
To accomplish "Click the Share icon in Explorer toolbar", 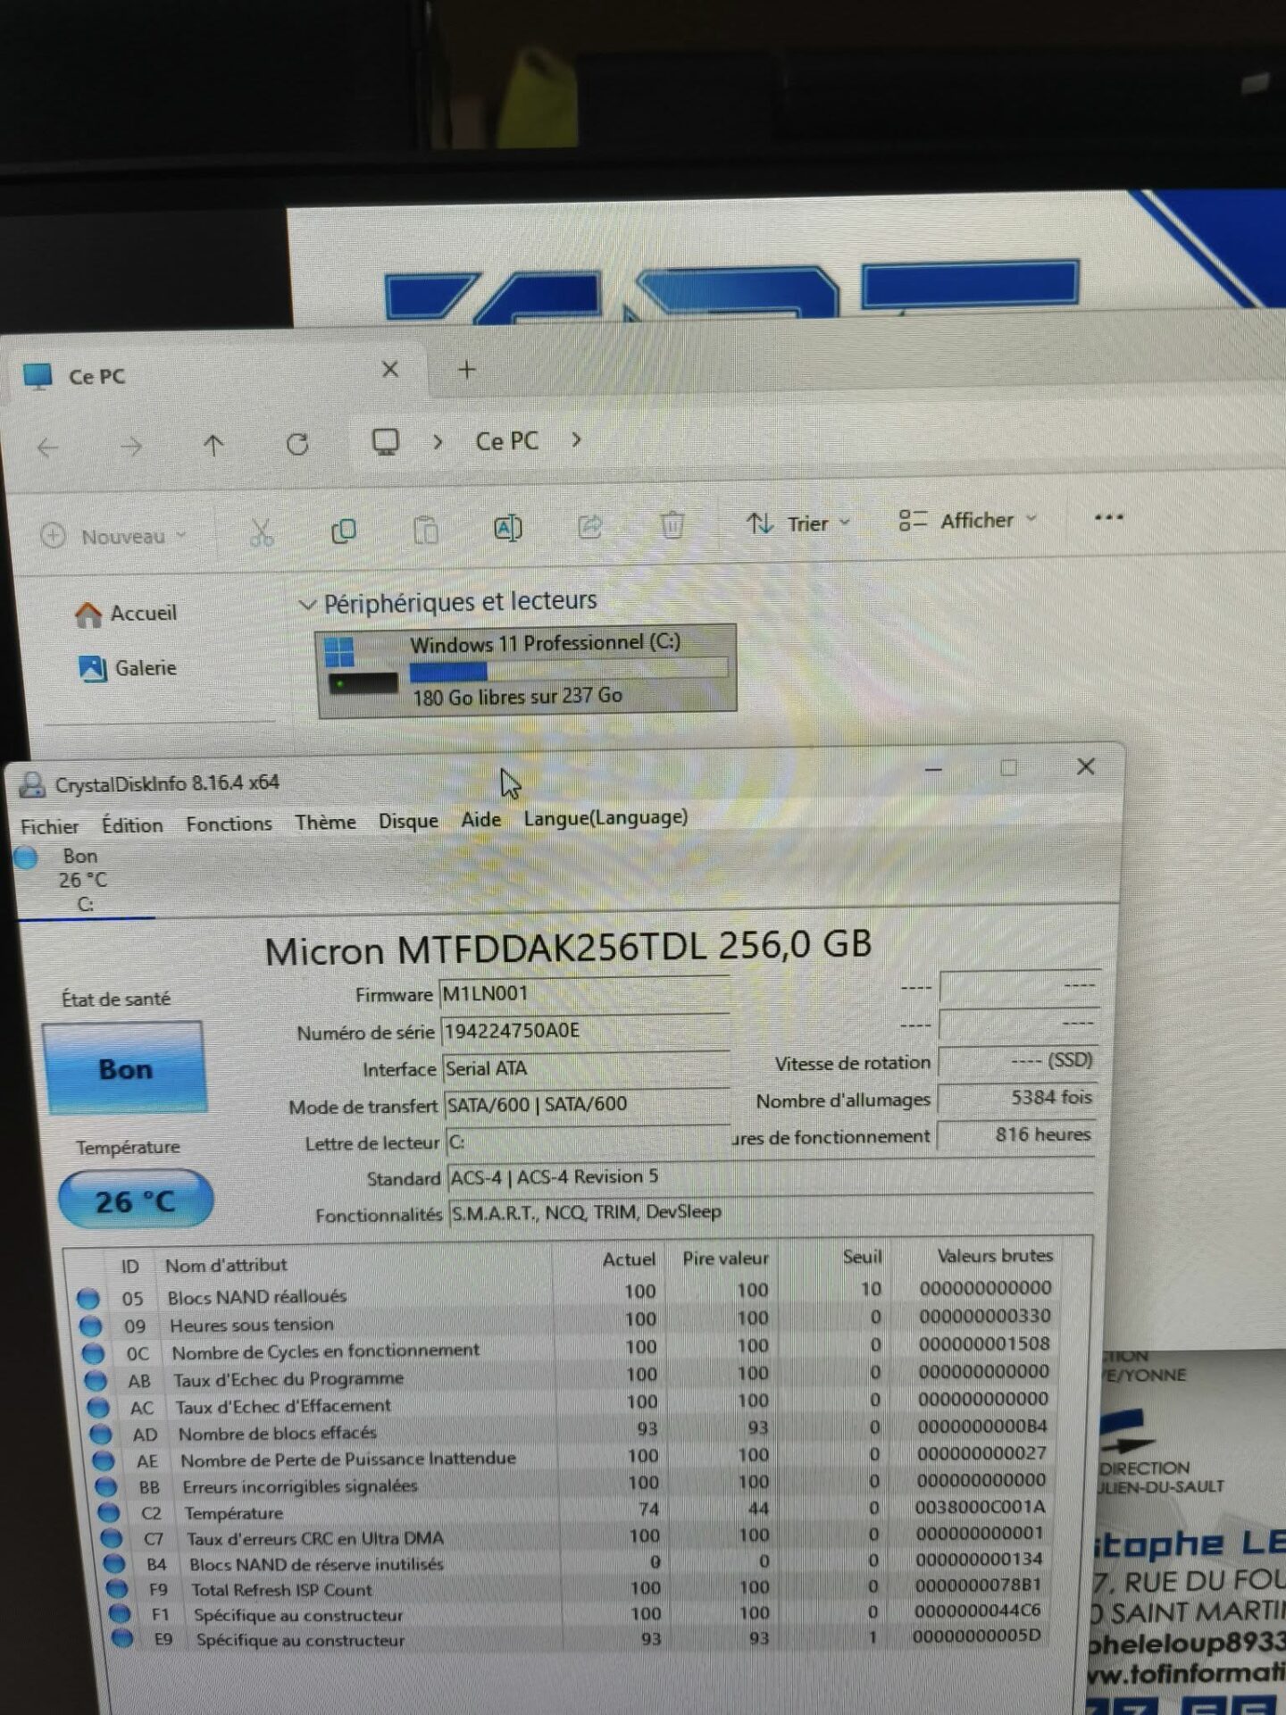I will click(590, 526).
